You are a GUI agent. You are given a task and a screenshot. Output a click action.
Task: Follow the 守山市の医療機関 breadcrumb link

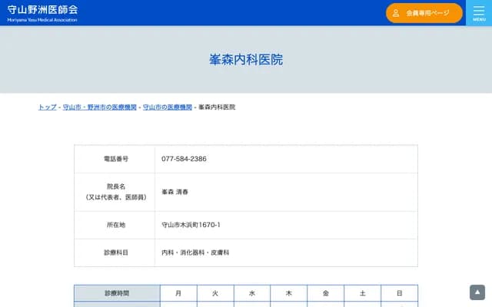pyautogui.click(x=168, y=107)
